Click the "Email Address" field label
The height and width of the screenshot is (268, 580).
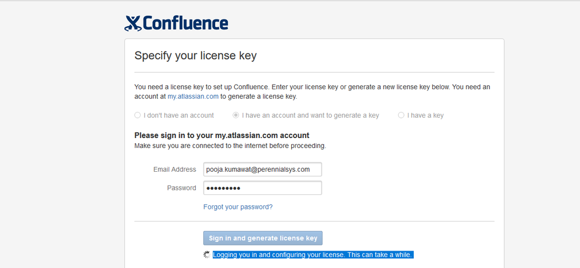(x=174, y=169)
